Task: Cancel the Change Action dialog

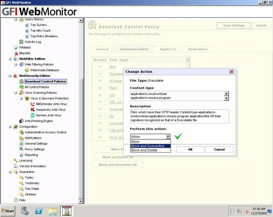Action: click(219, 150)
